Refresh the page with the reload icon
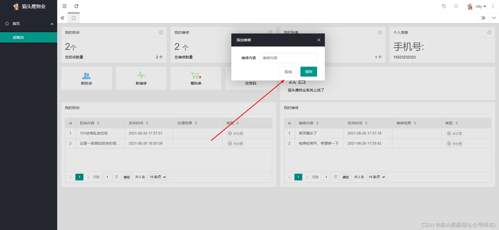 [x=76, y=6]
